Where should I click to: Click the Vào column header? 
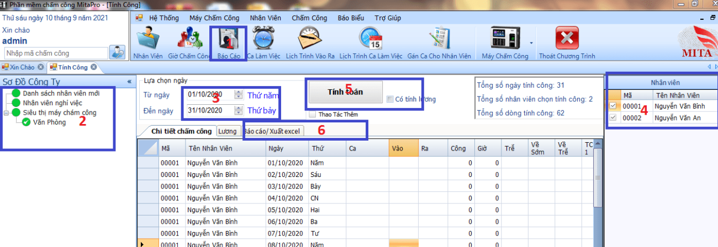pos(403,148)
